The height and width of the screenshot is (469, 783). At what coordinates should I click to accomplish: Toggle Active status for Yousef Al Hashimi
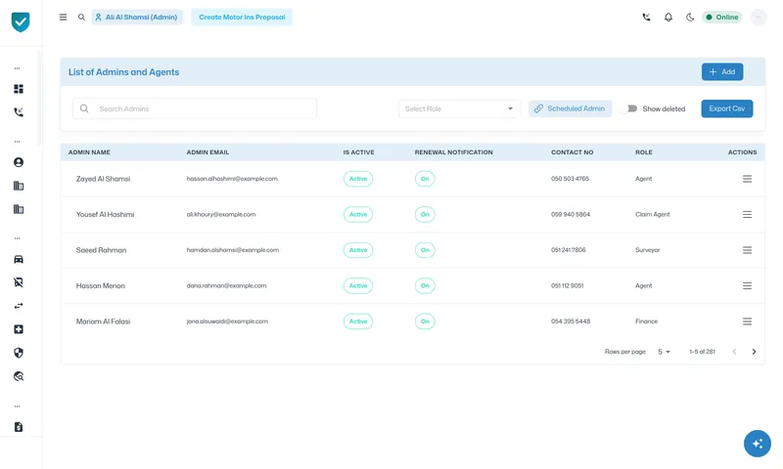358,214
